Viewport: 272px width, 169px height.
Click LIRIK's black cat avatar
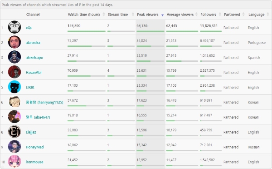[15, 87]
